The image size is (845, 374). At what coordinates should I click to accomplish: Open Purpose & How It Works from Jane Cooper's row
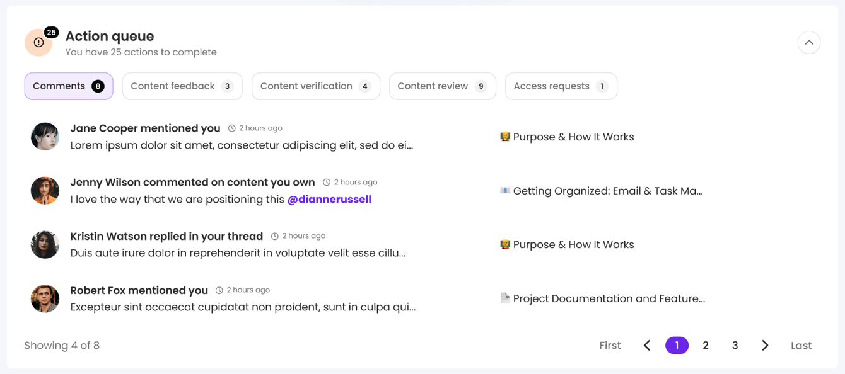(573, 137)
